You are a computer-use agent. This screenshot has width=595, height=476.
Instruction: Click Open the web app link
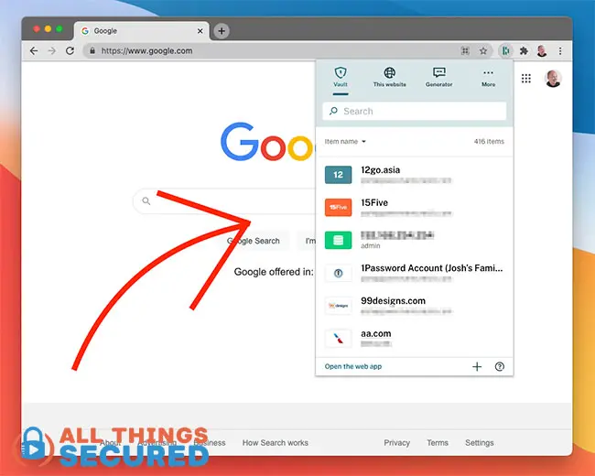coord(353,366)
